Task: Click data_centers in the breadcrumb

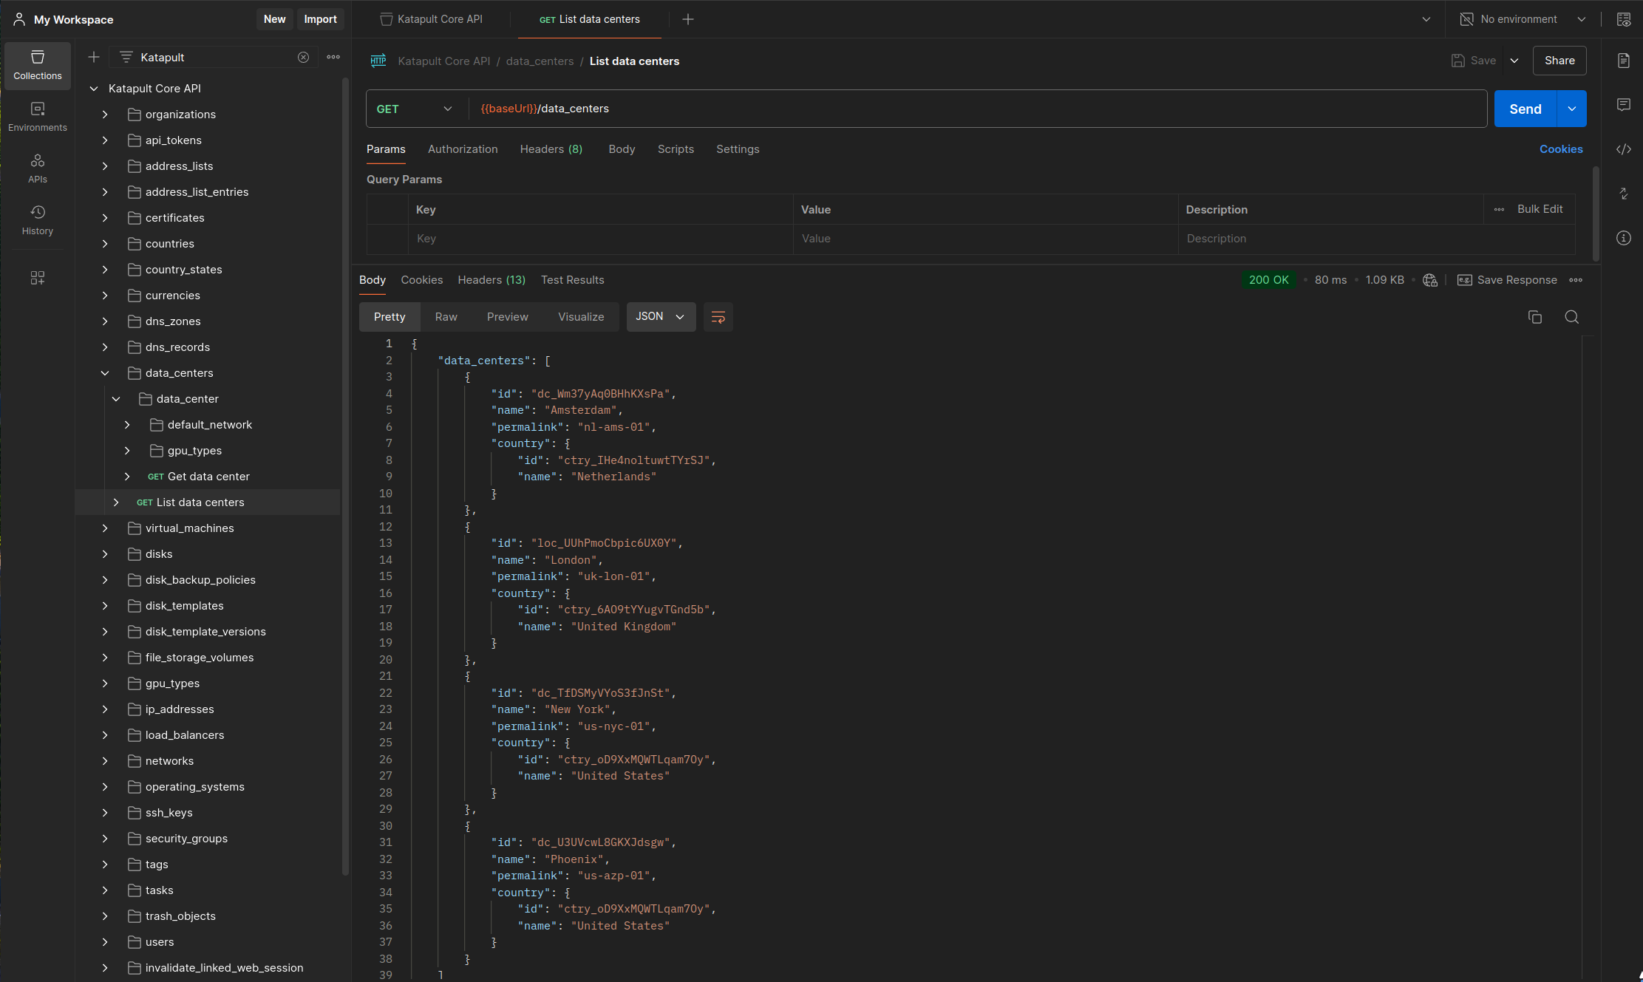Action: pyautogui.click(x=540, y=61)
